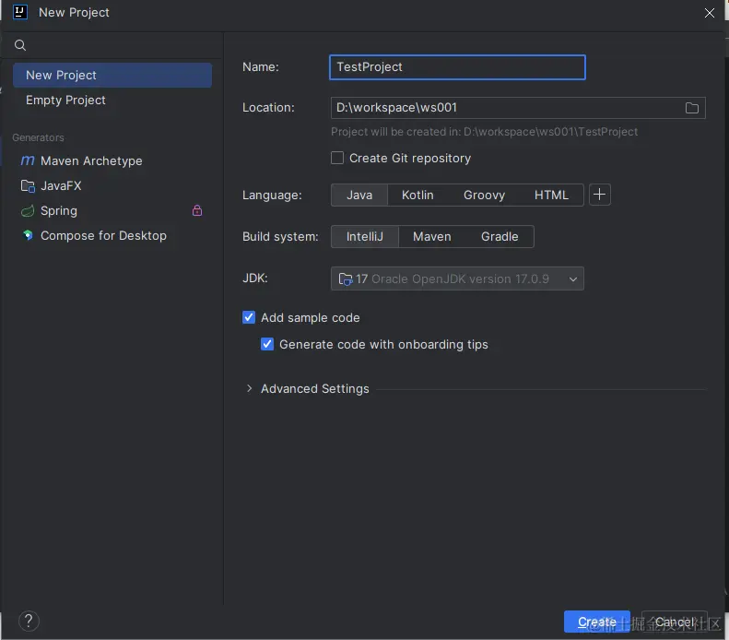Choose Gradle as build system
This screenshot has height=640, width=729.
[500, 236]
